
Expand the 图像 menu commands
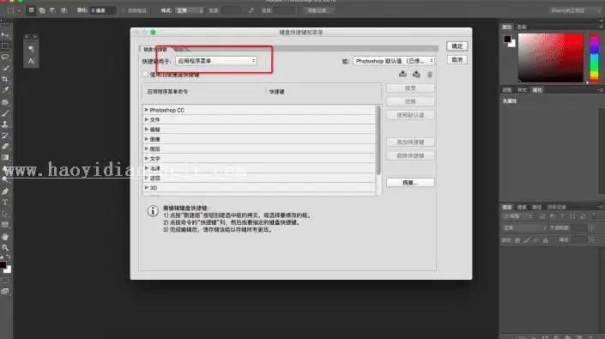[147, 139]
